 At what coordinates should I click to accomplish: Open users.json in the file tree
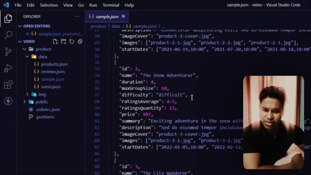pos(51,87)
